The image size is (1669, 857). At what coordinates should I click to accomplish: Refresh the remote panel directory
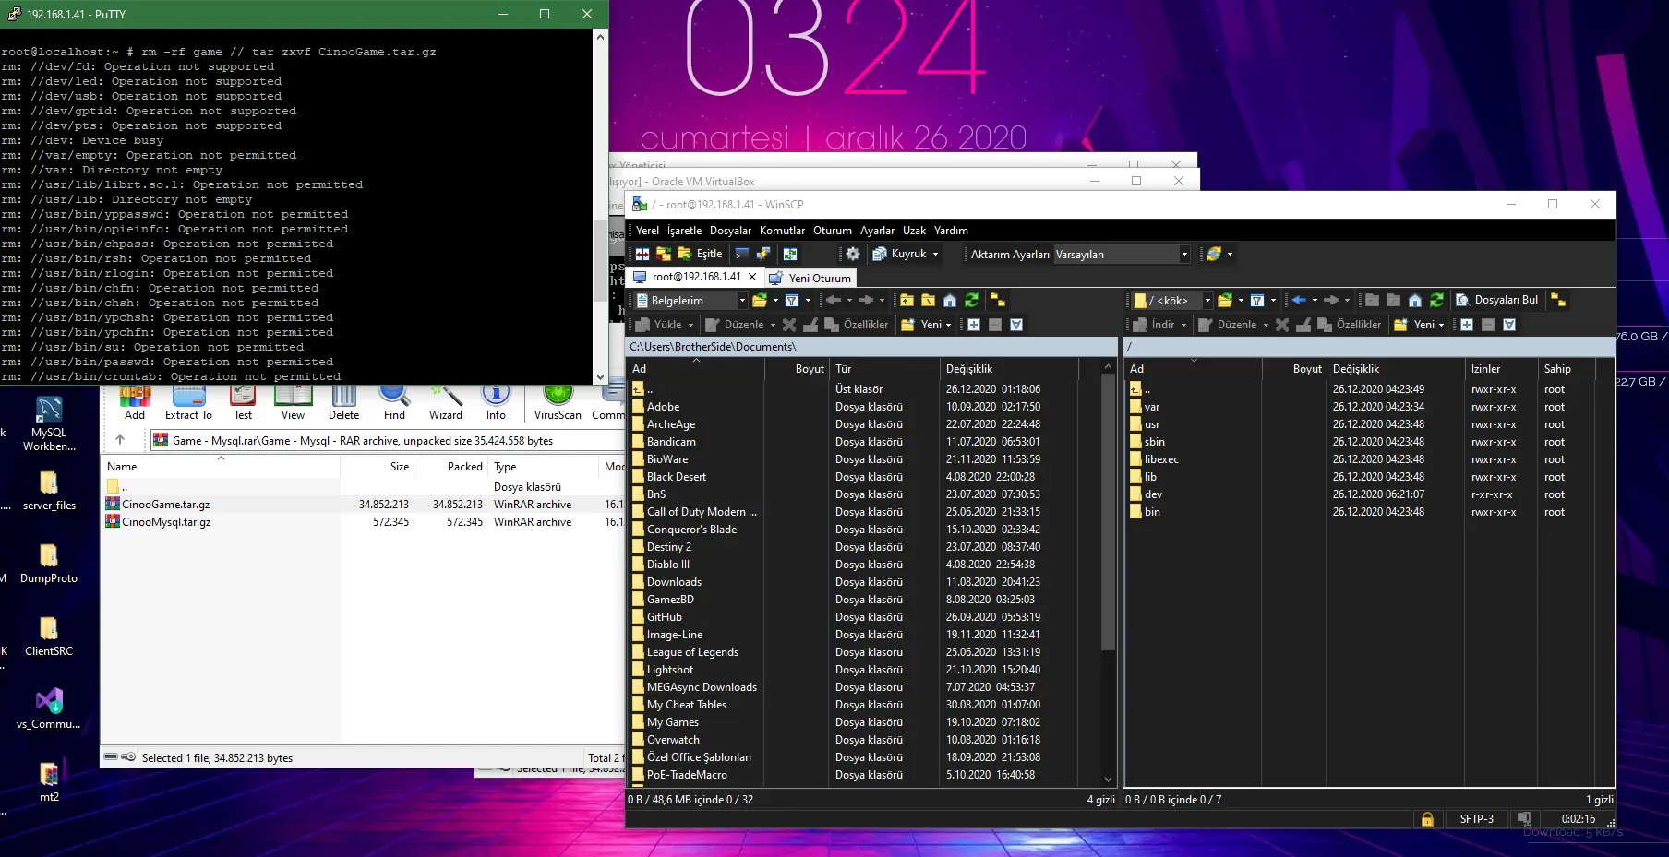(1436, 300)
